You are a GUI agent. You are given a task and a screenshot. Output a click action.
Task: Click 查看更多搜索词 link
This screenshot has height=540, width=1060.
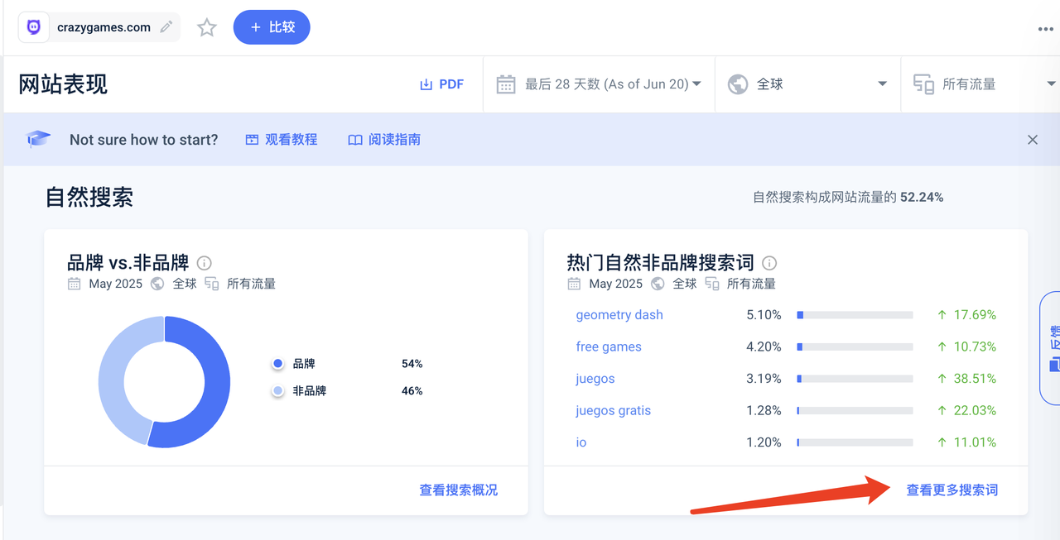(x=952, y=490)
